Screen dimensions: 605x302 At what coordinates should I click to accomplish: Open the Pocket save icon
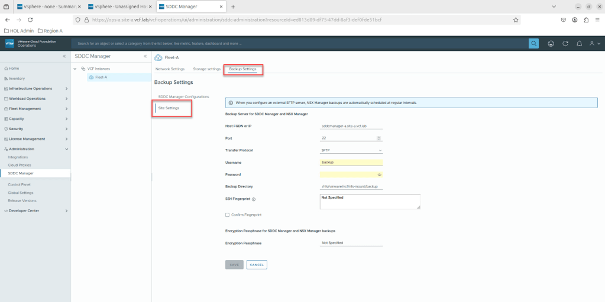(x=564, y=20)
